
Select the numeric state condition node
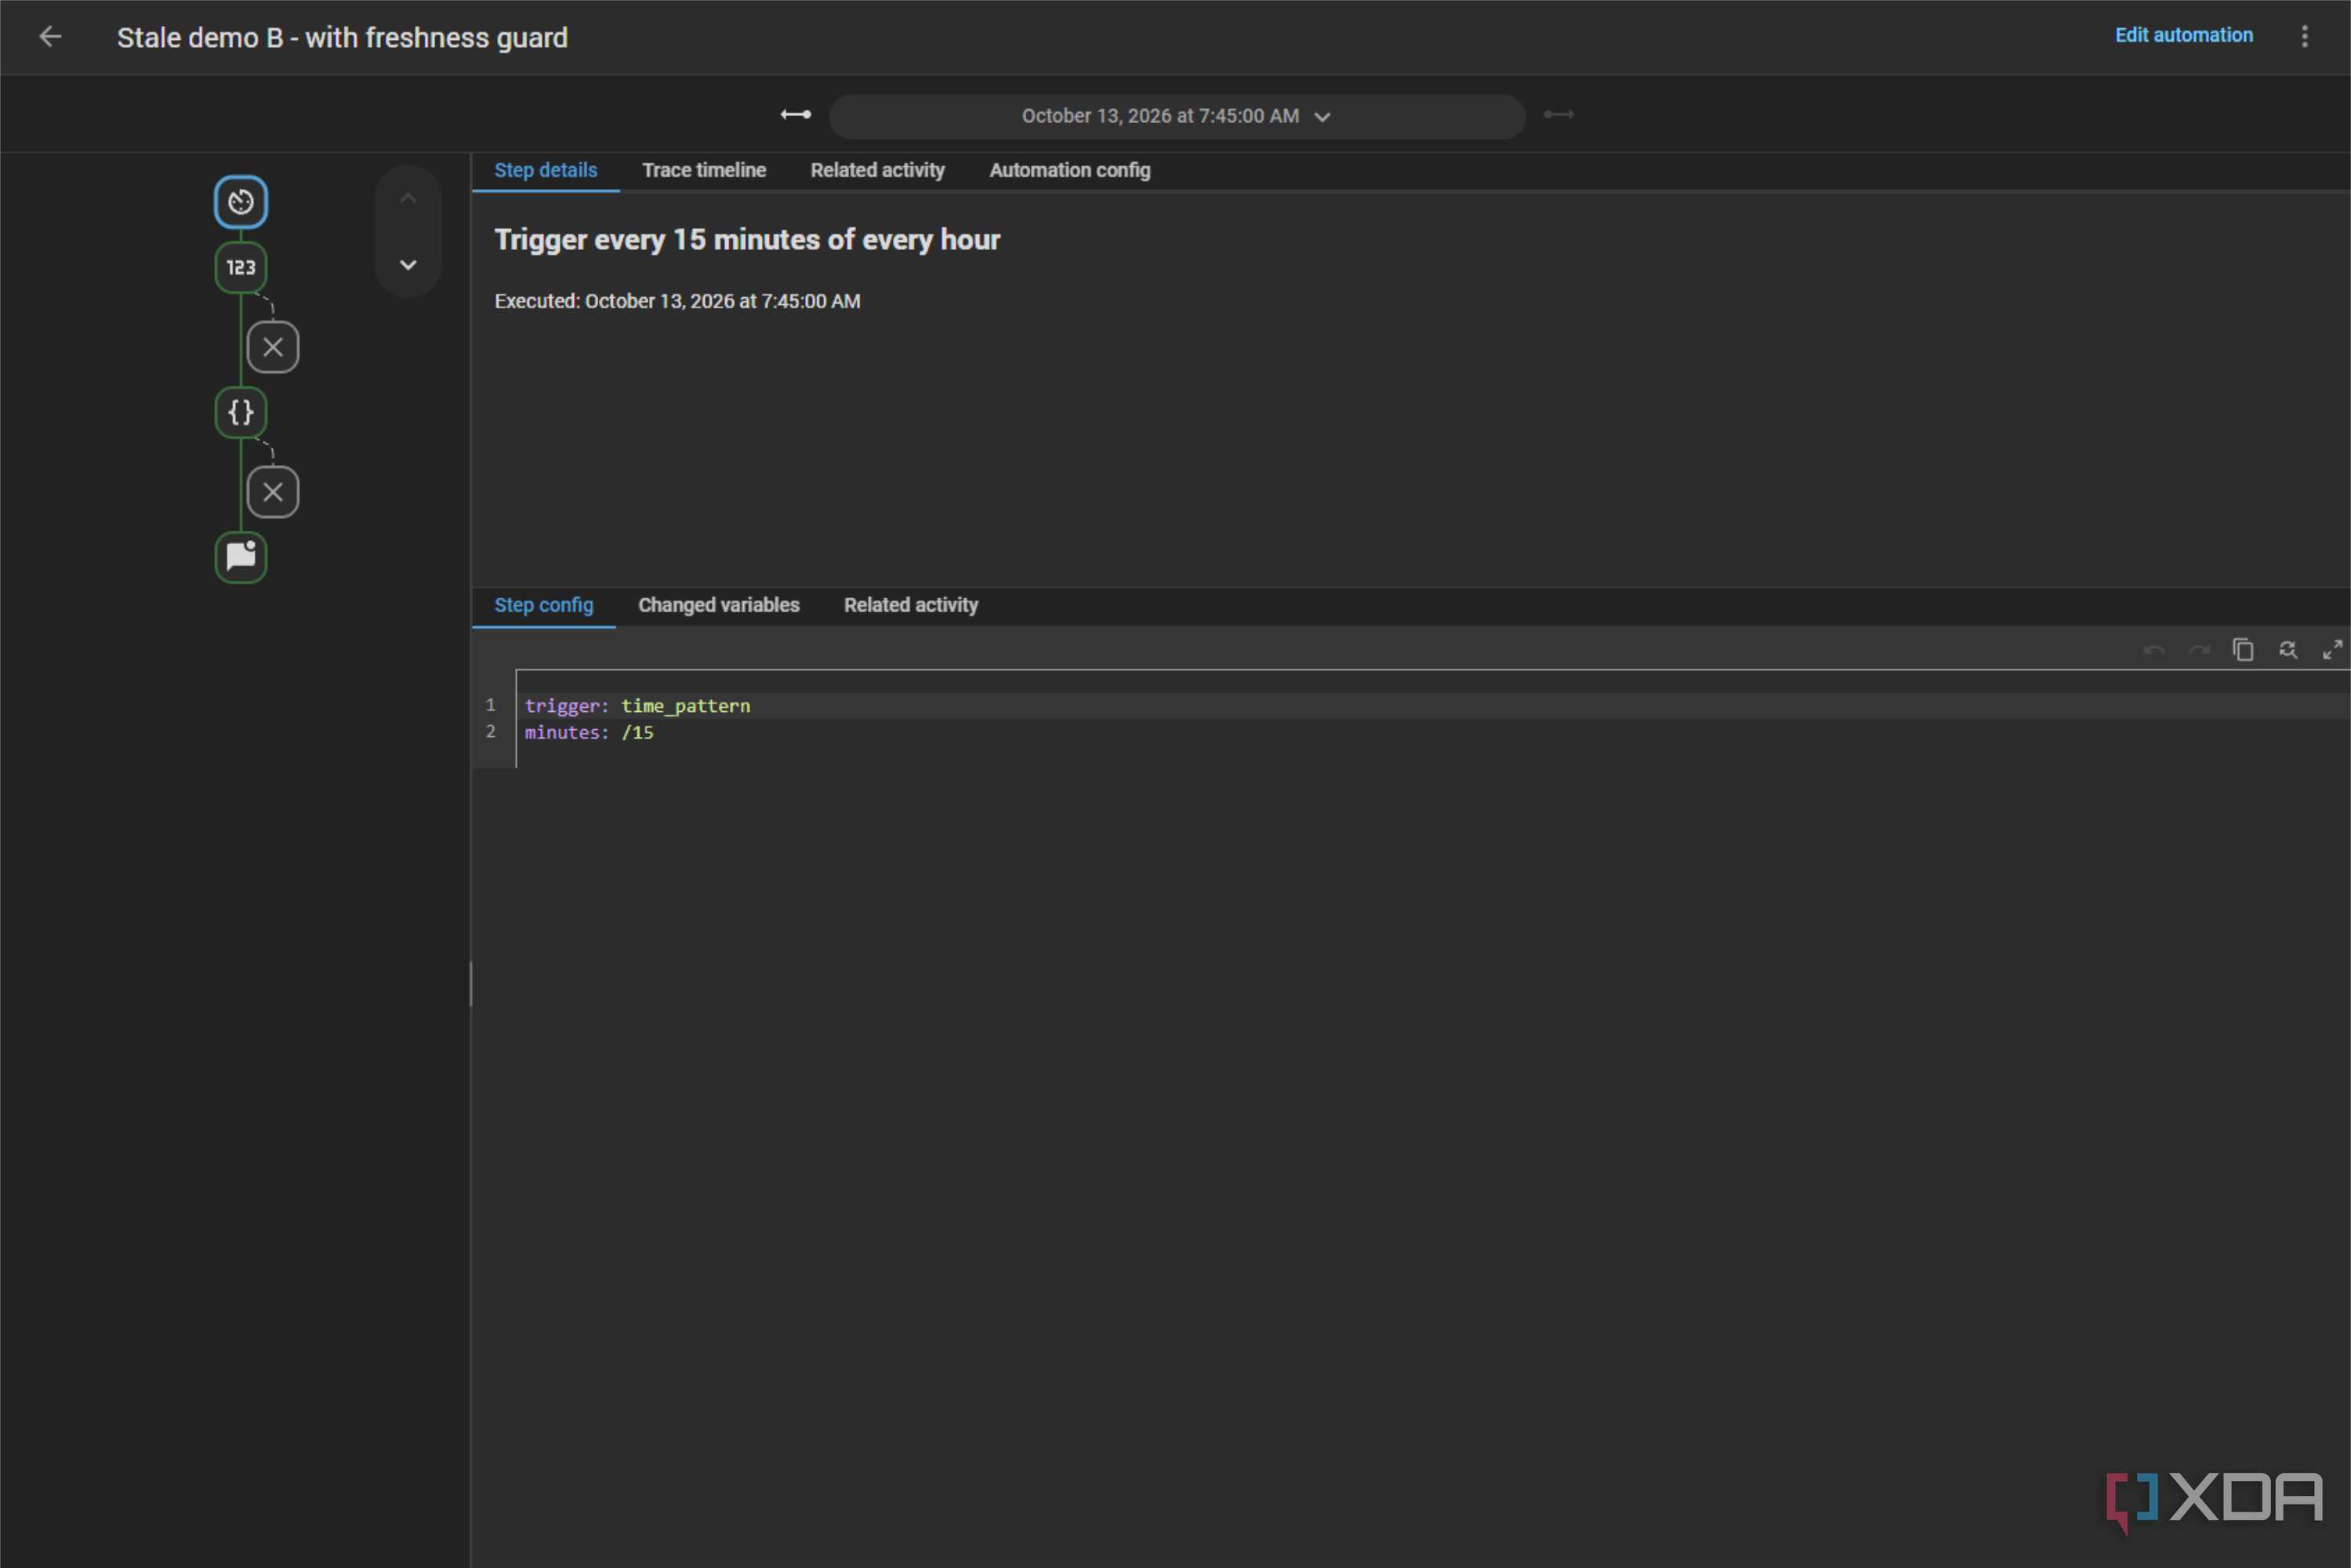(x=241, y=267)
